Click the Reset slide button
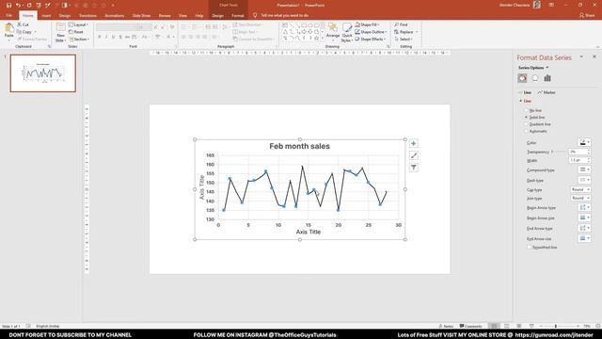The image size is (602, 339). (76, 32)
